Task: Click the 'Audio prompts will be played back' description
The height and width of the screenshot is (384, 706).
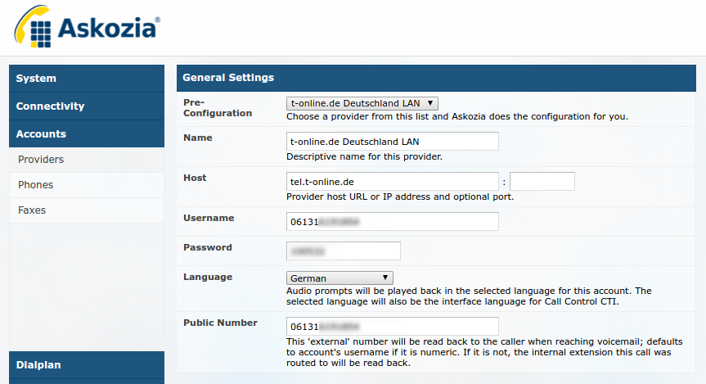Action: [469, 296]
